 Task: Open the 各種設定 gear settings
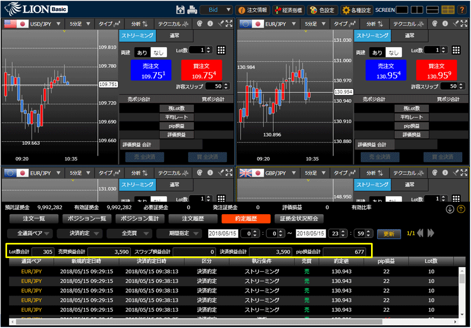coord(357,10)
